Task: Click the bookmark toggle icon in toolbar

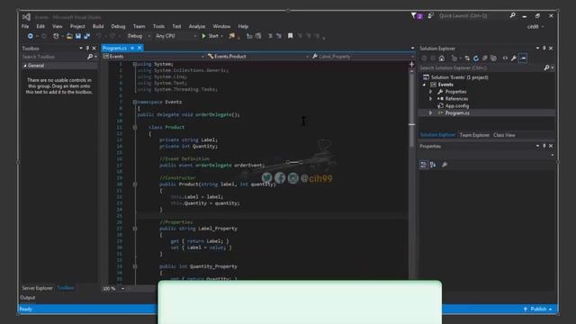Action: 290,36
